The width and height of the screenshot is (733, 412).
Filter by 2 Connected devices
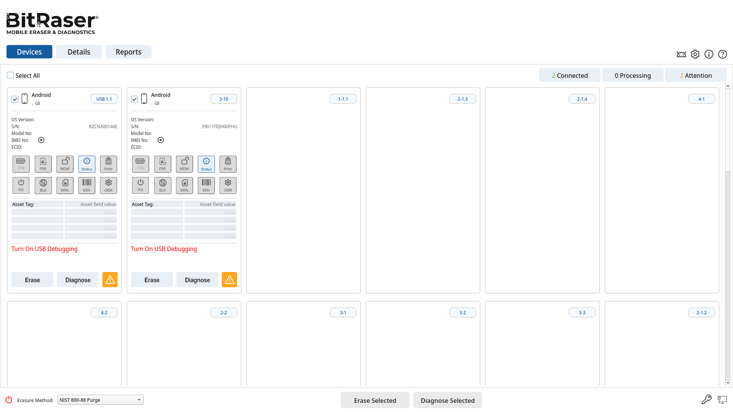[x=570, y=75]
